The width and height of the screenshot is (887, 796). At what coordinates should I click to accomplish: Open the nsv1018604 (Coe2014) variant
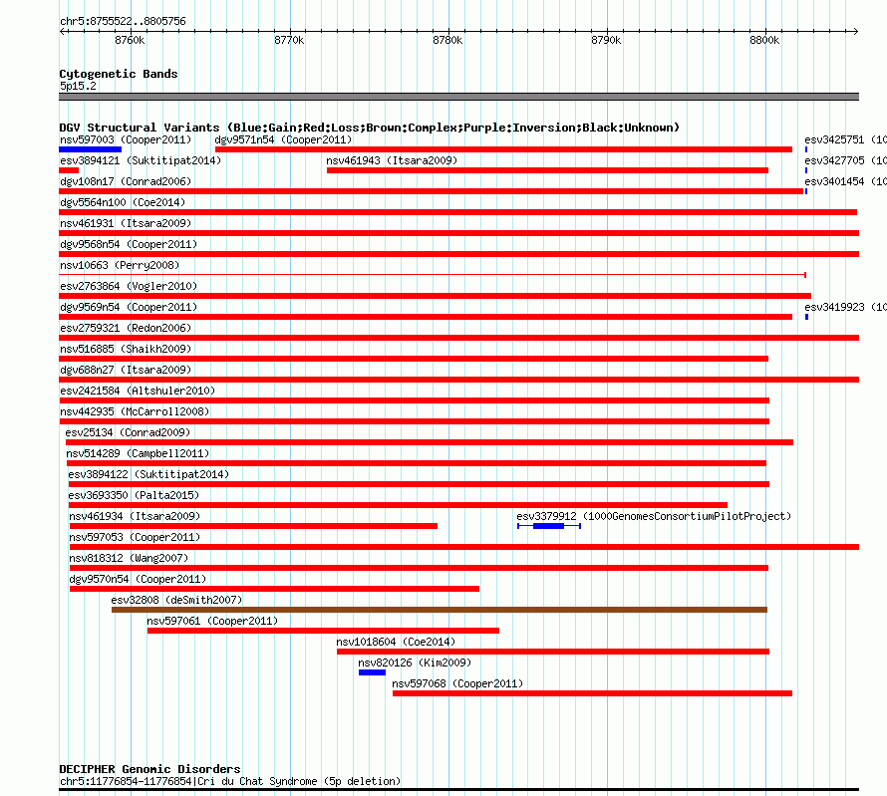point(396,642)
